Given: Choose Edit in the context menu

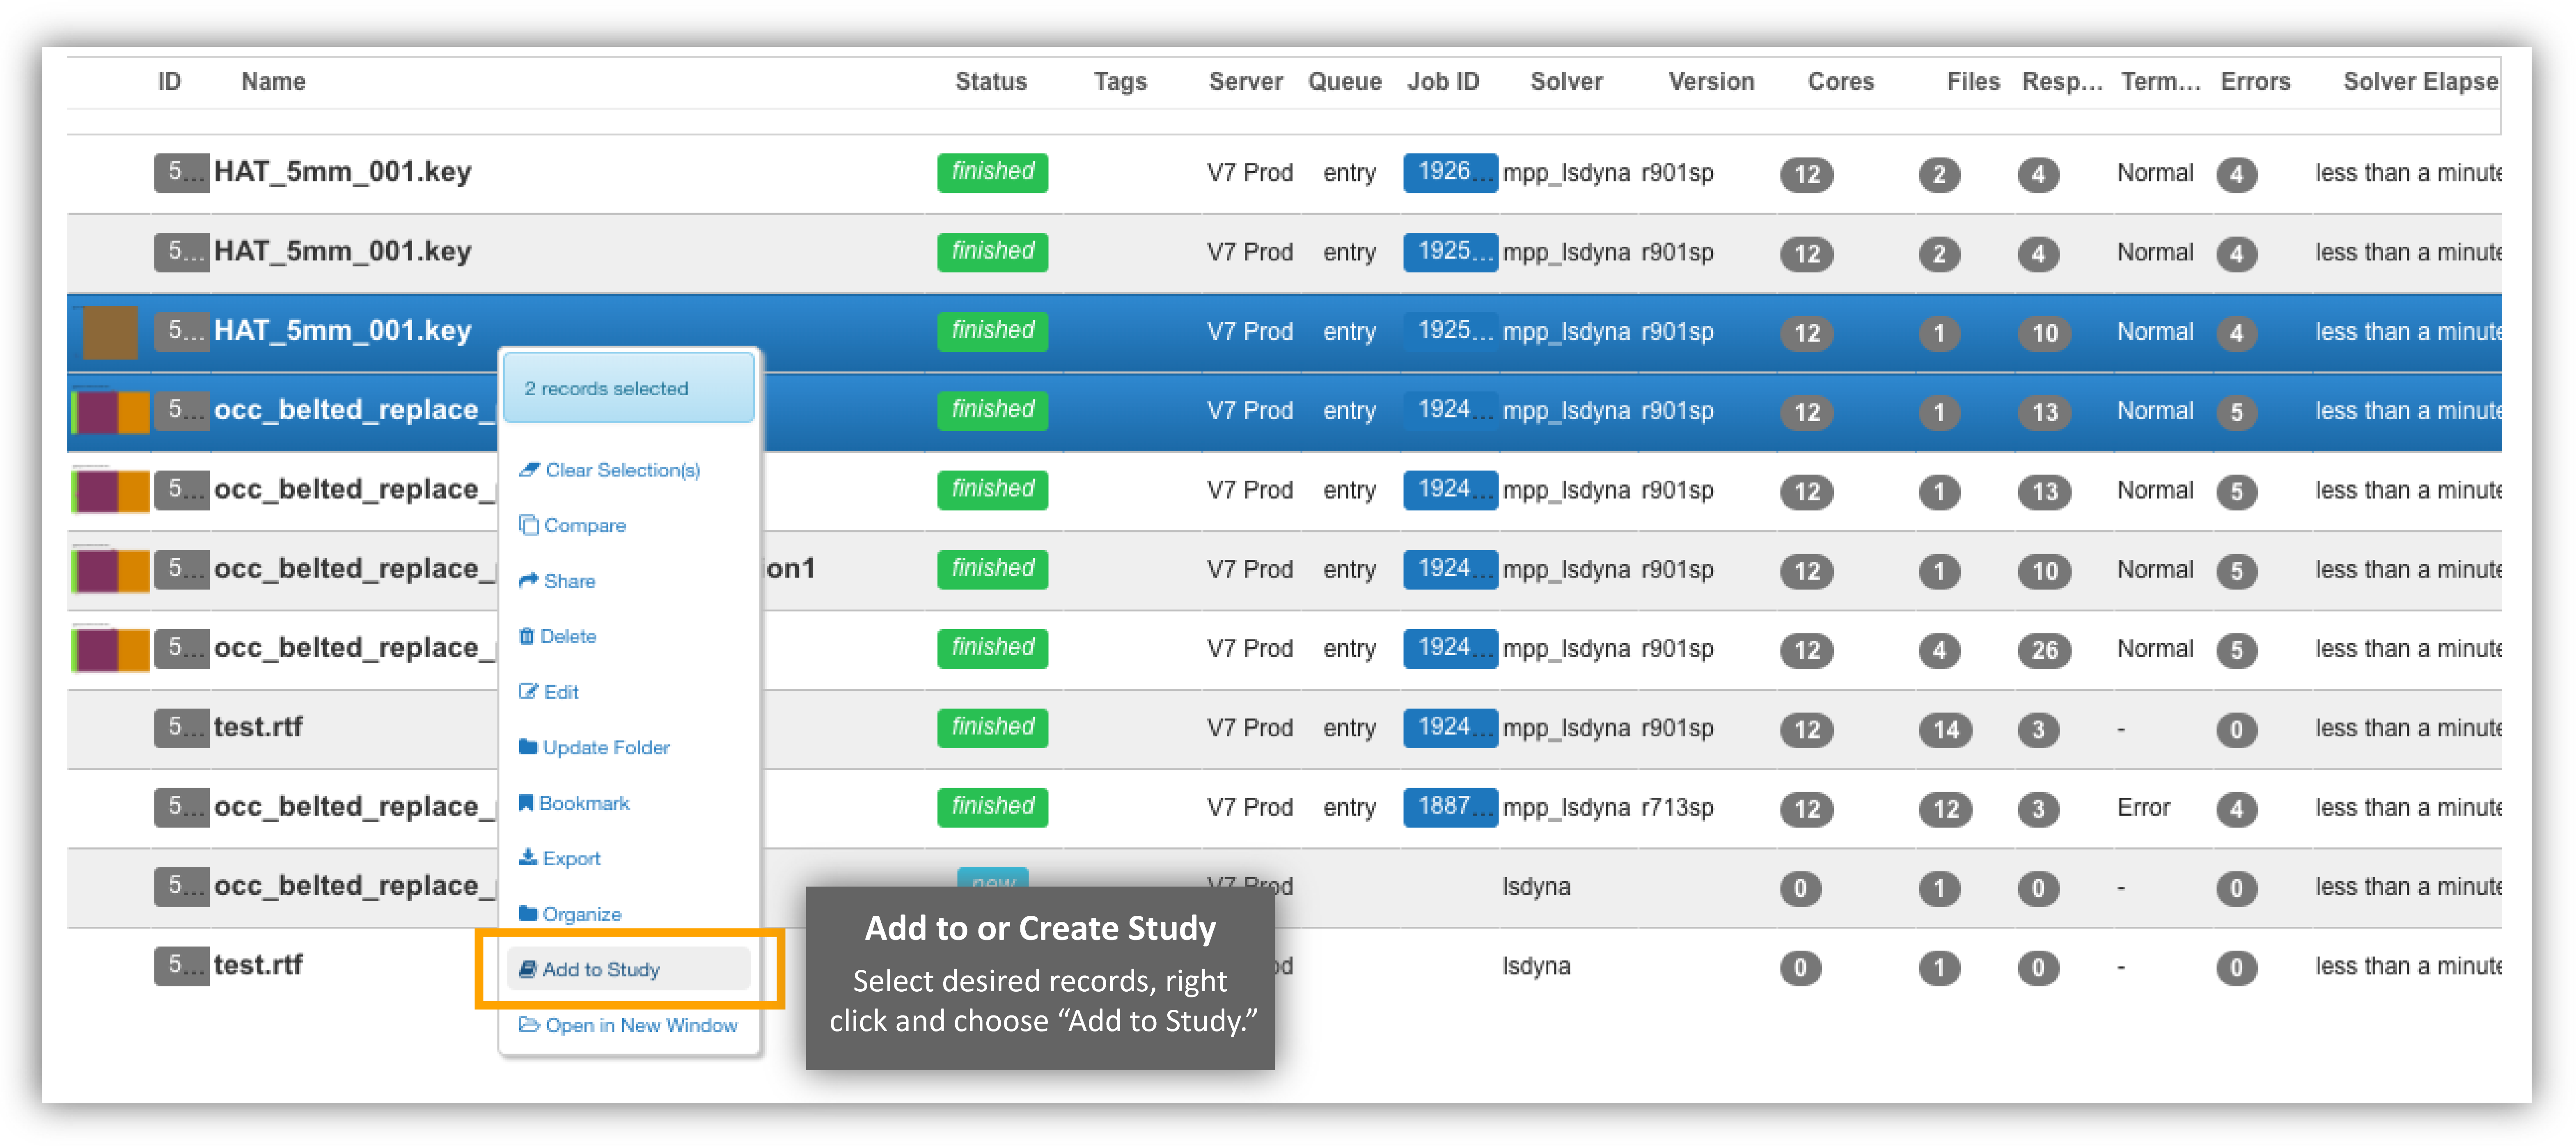Looking at the screenshot, I should tap(561, 692).
